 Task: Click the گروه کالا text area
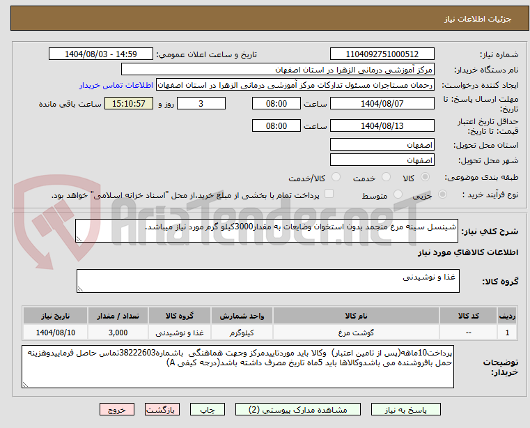[268, 281]
